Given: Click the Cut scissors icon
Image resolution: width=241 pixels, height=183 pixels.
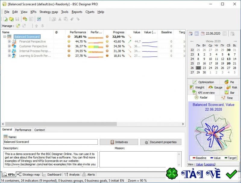Looking at the screenshot, I should (x=60, y=19).
